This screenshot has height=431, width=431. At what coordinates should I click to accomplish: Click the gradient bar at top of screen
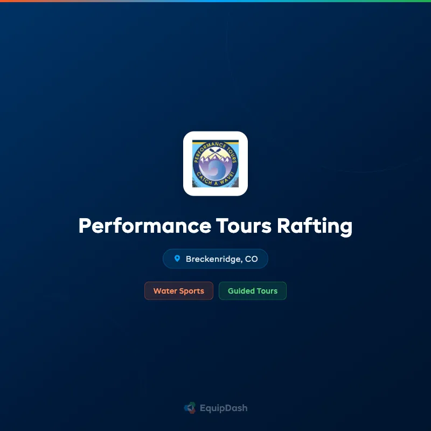215,1
